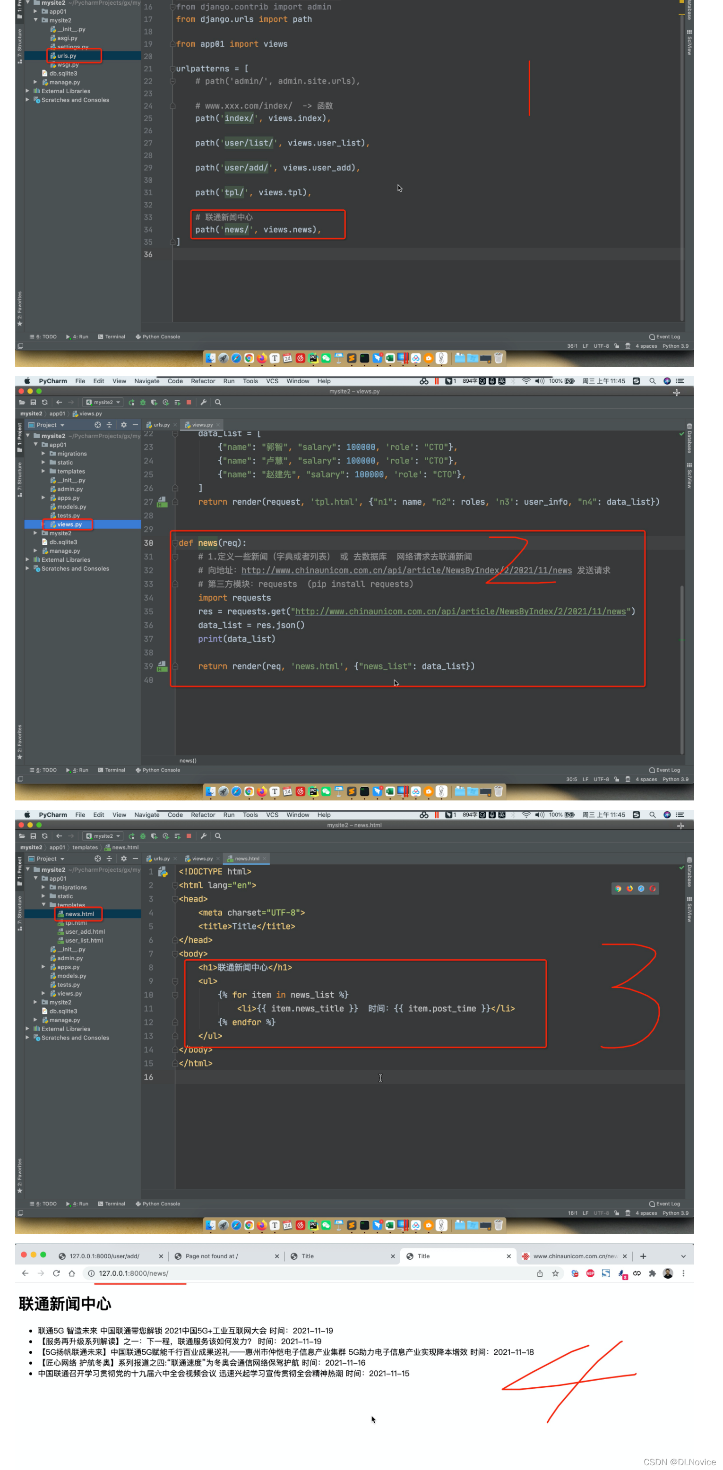This screenshot has width=723, height=1470.
Task: Open Navigate menu in views.py window
Action: 146,381
